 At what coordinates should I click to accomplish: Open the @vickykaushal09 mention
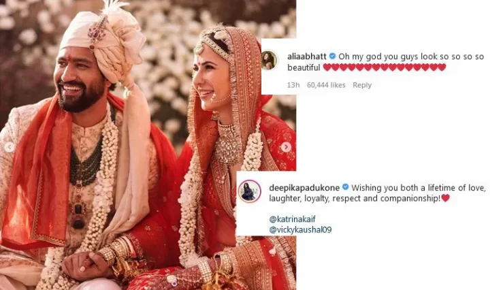pyautogui.click(x=300, y=230)
